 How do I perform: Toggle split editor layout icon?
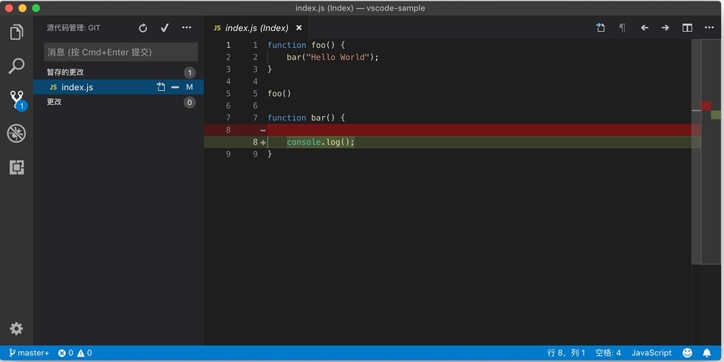pyautogui.click(x=687, y=28)
